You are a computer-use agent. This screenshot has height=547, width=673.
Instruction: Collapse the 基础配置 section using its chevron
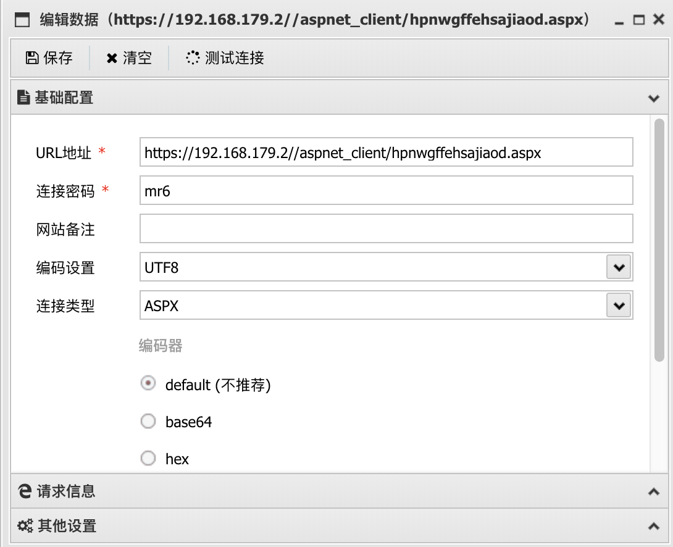[653, 98]
